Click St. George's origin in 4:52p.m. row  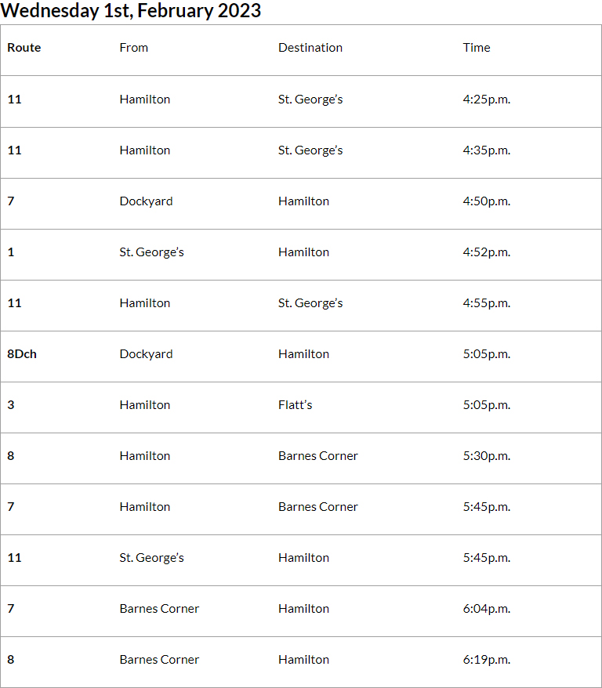coord(152,252)
